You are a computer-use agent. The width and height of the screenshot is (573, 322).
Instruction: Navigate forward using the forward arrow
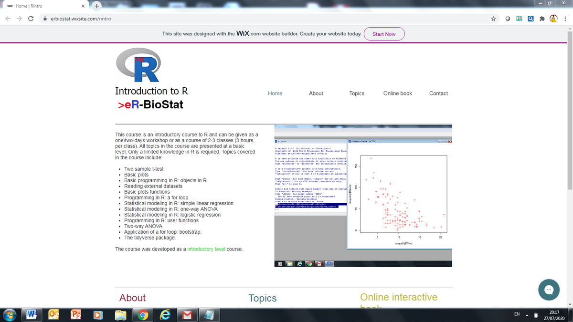click(19, 18)
